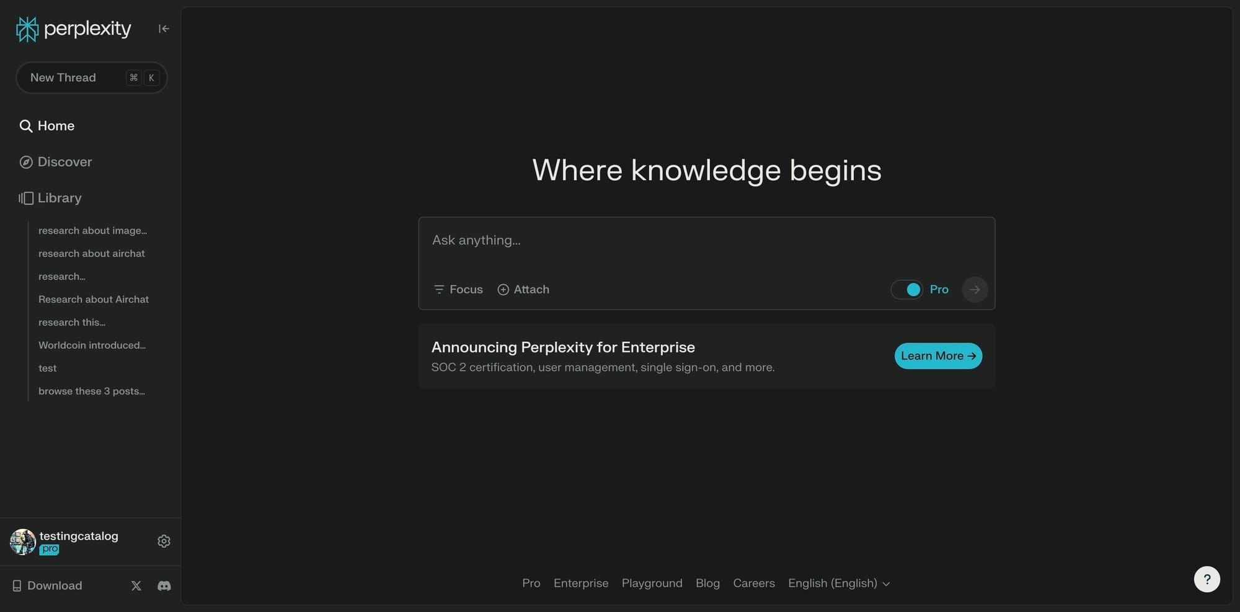Open the Blog footer link
Viewport: 1240px width, 612px height.
coord(707,583)
